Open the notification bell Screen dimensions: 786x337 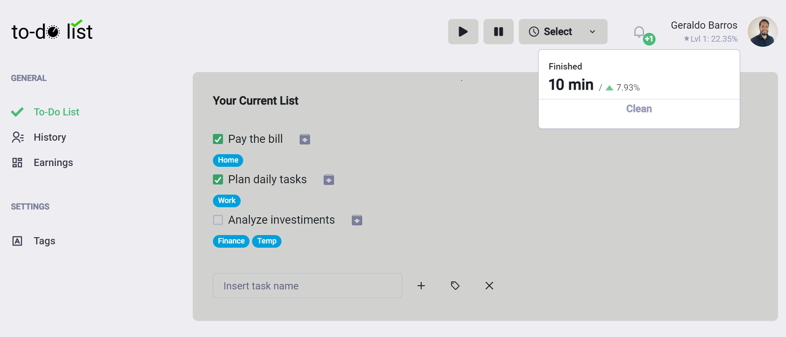[639, 32]
